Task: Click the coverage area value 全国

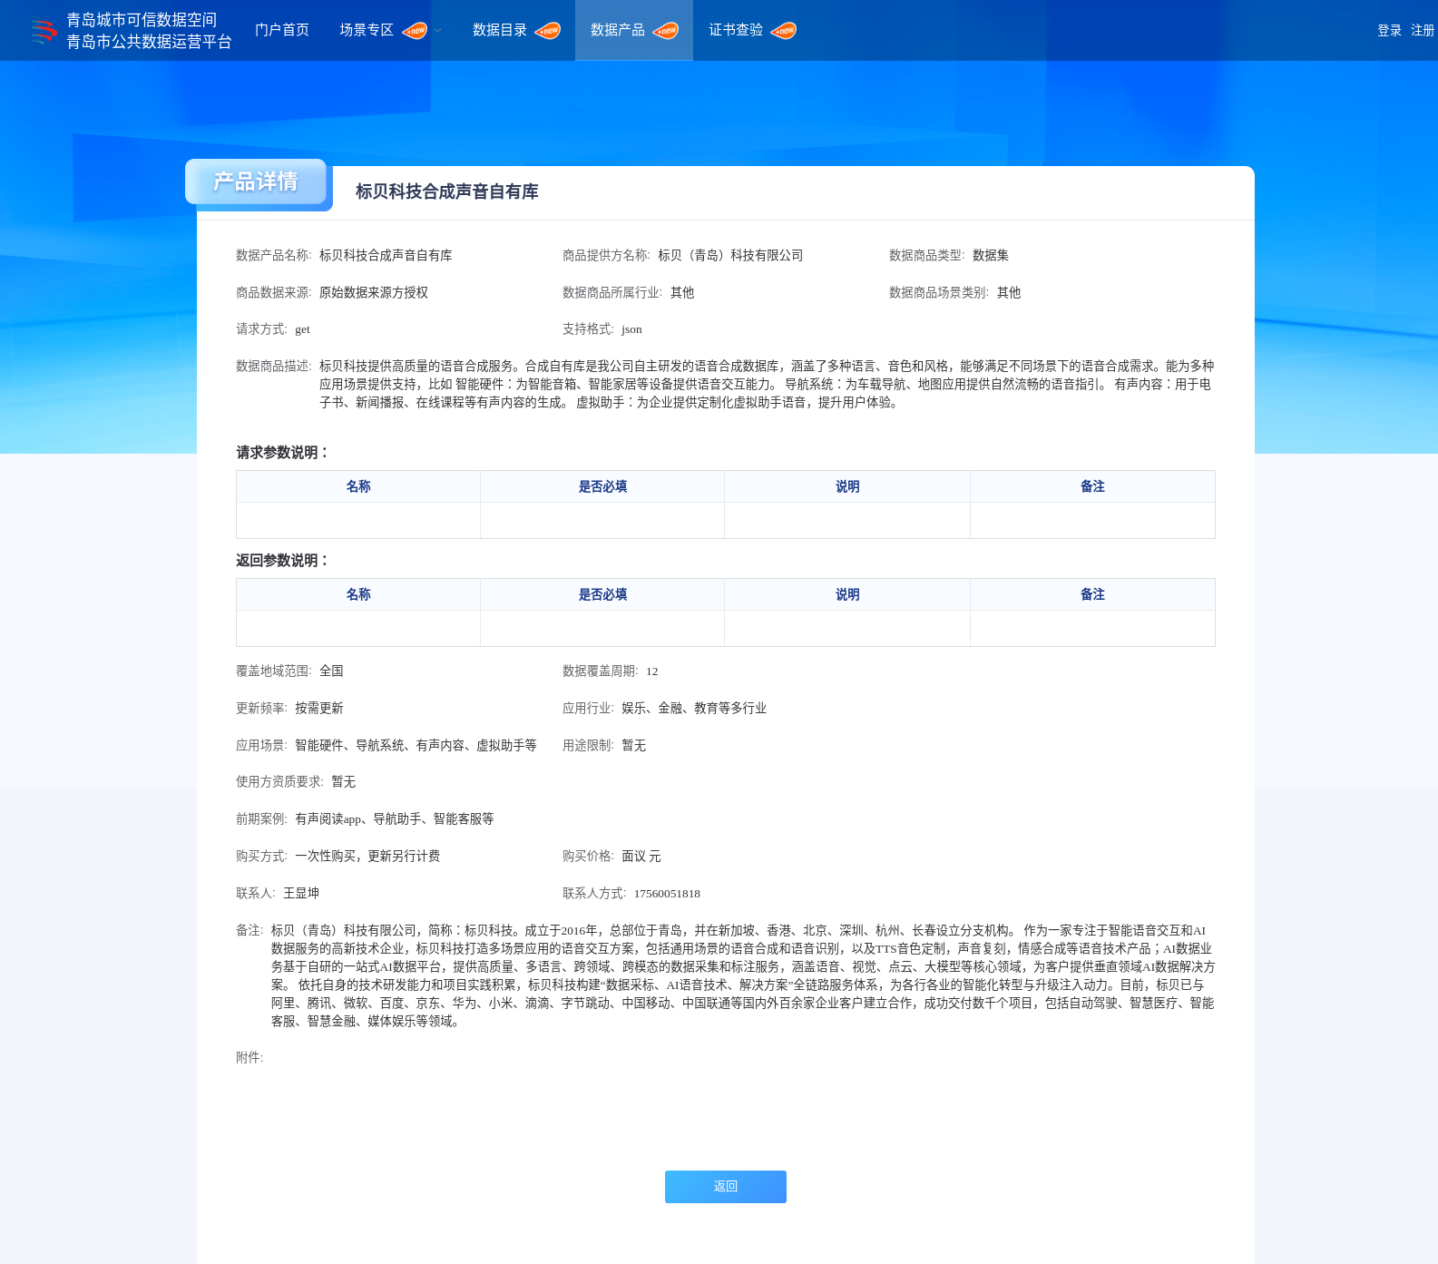Action: [x=331, y=671]
